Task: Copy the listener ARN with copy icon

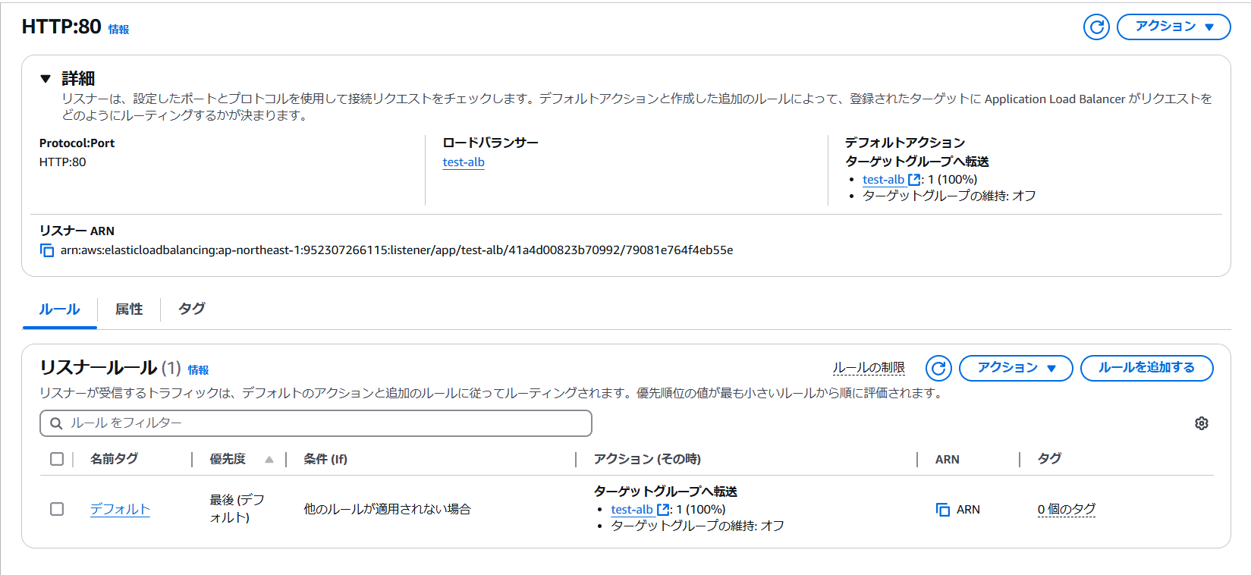Action: coord(47,250)
